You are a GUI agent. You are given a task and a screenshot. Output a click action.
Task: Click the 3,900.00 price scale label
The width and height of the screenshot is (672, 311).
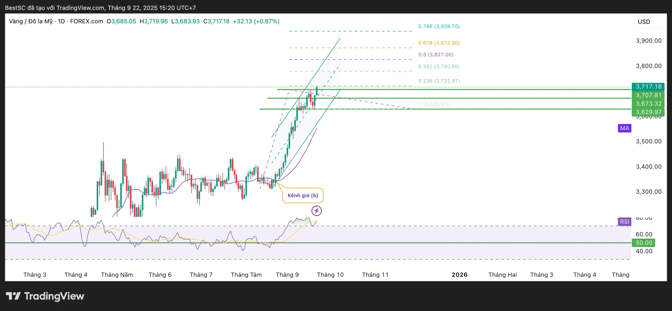648,41
